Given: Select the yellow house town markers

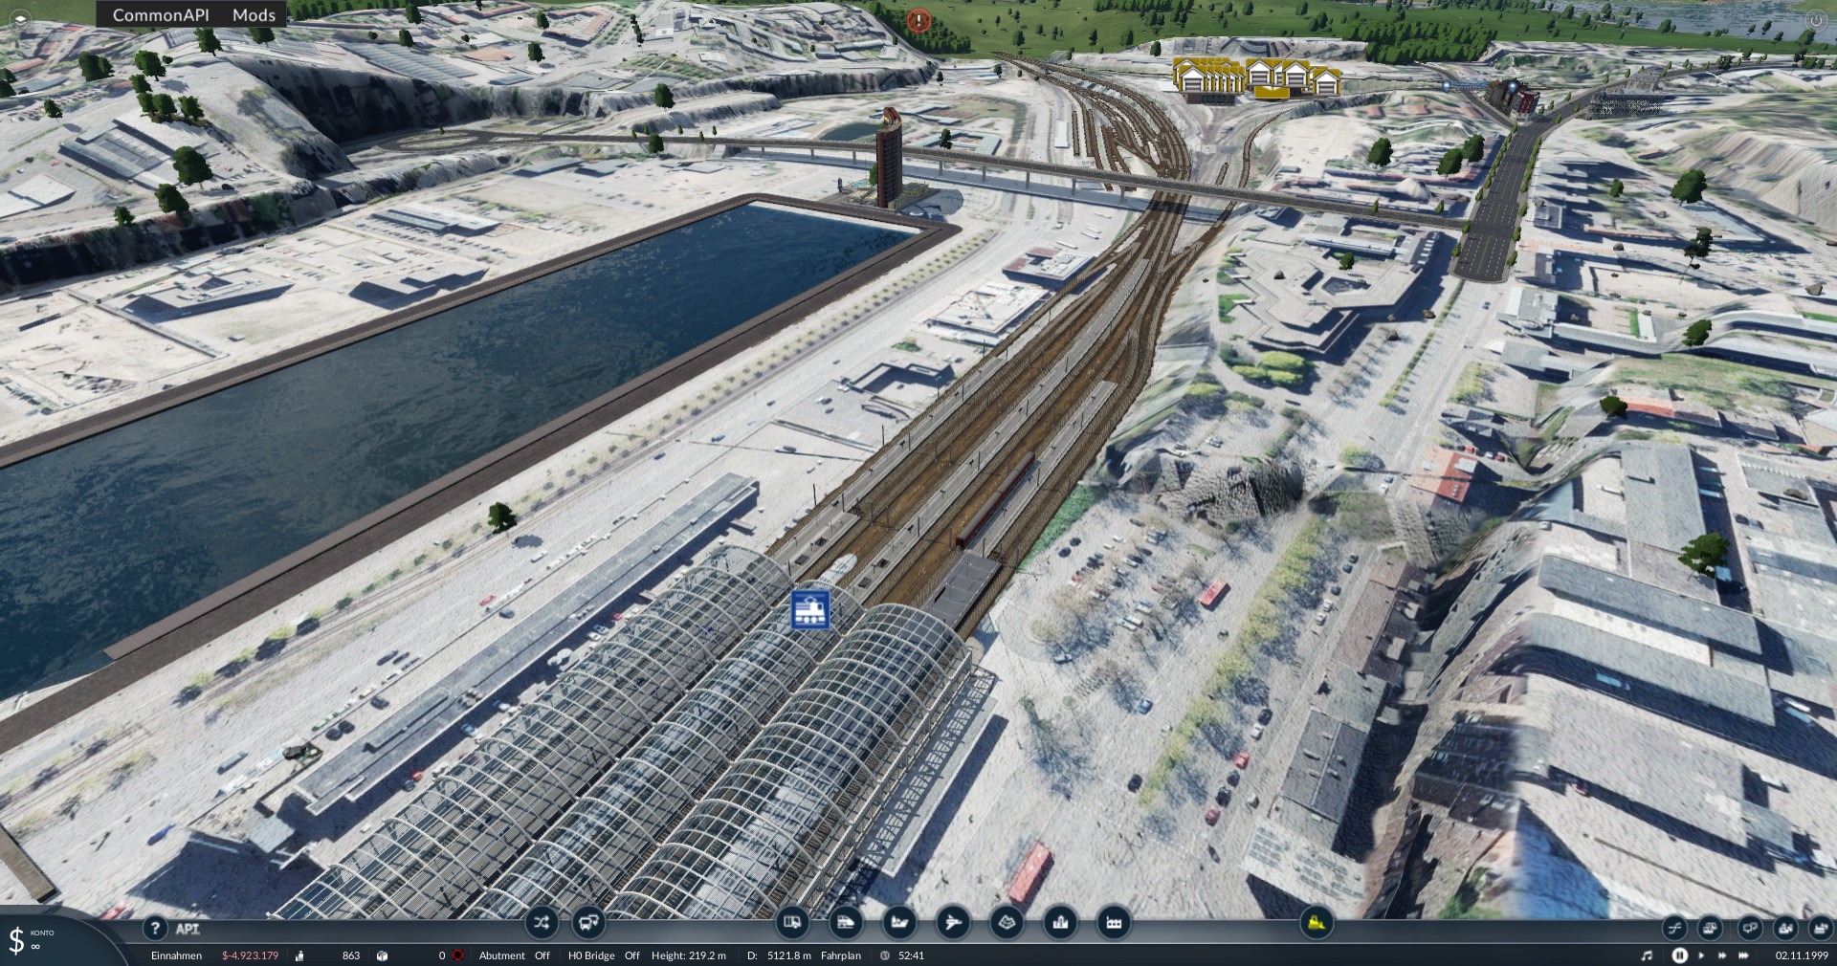Looking at the screenshot, I should coord(1256,77).
